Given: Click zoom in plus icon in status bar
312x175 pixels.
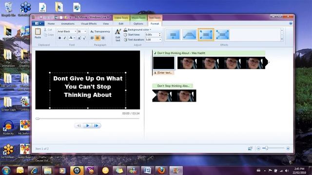Looking at the screenshot, I should 288,148.
